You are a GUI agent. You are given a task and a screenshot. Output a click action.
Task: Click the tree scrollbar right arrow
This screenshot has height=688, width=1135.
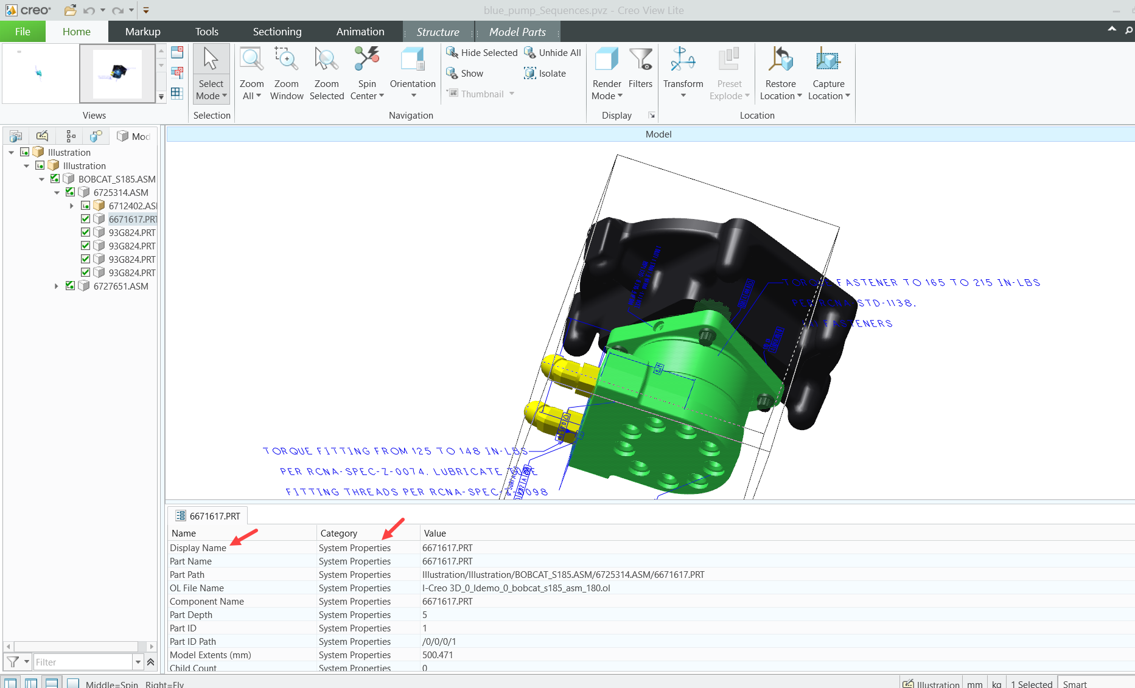(x=152, y=646)
